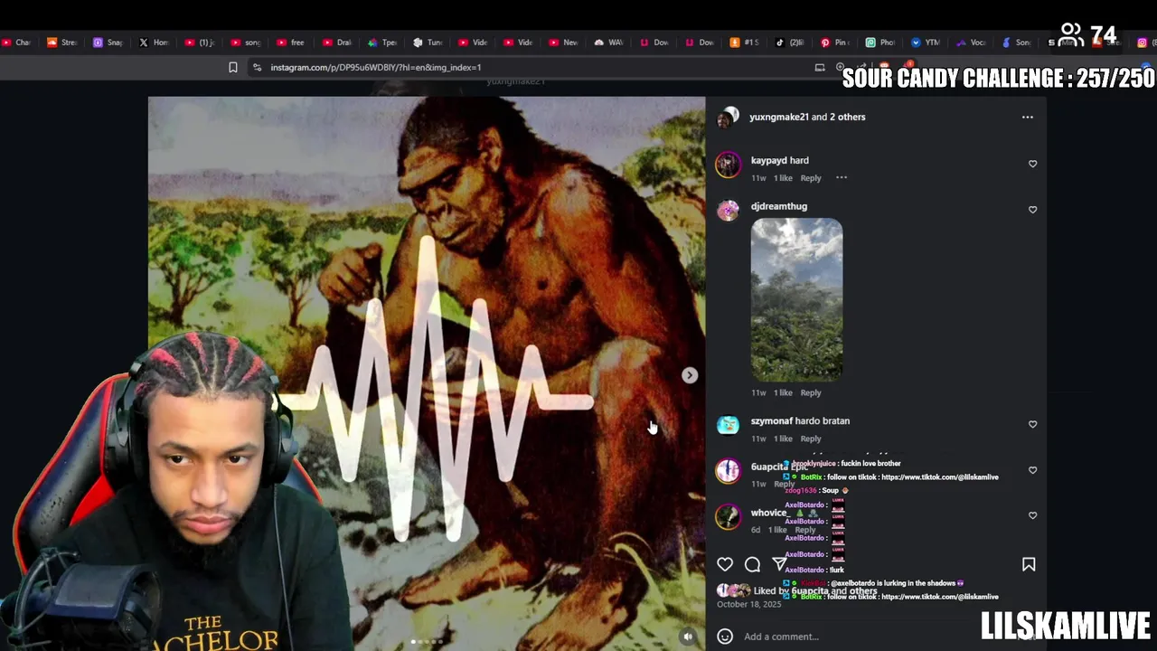Viewport: 1157px width, 651px height.
Task: Switch to the Pinterest browser tab
Action: click(834, 42)
